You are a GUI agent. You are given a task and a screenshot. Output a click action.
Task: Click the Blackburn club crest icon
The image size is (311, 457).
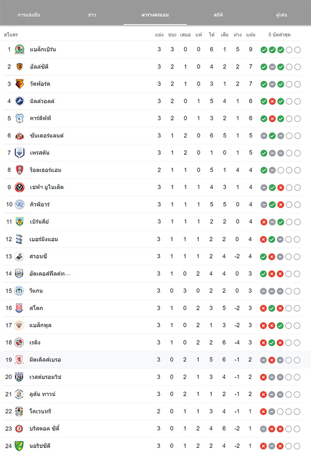point(19,49)
